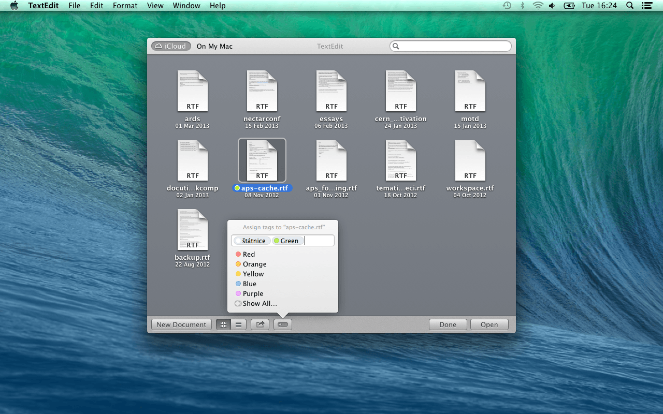The width and height of the screenshot is (663, 414).
Task: Click the New Document button
Action: (181, 324)
